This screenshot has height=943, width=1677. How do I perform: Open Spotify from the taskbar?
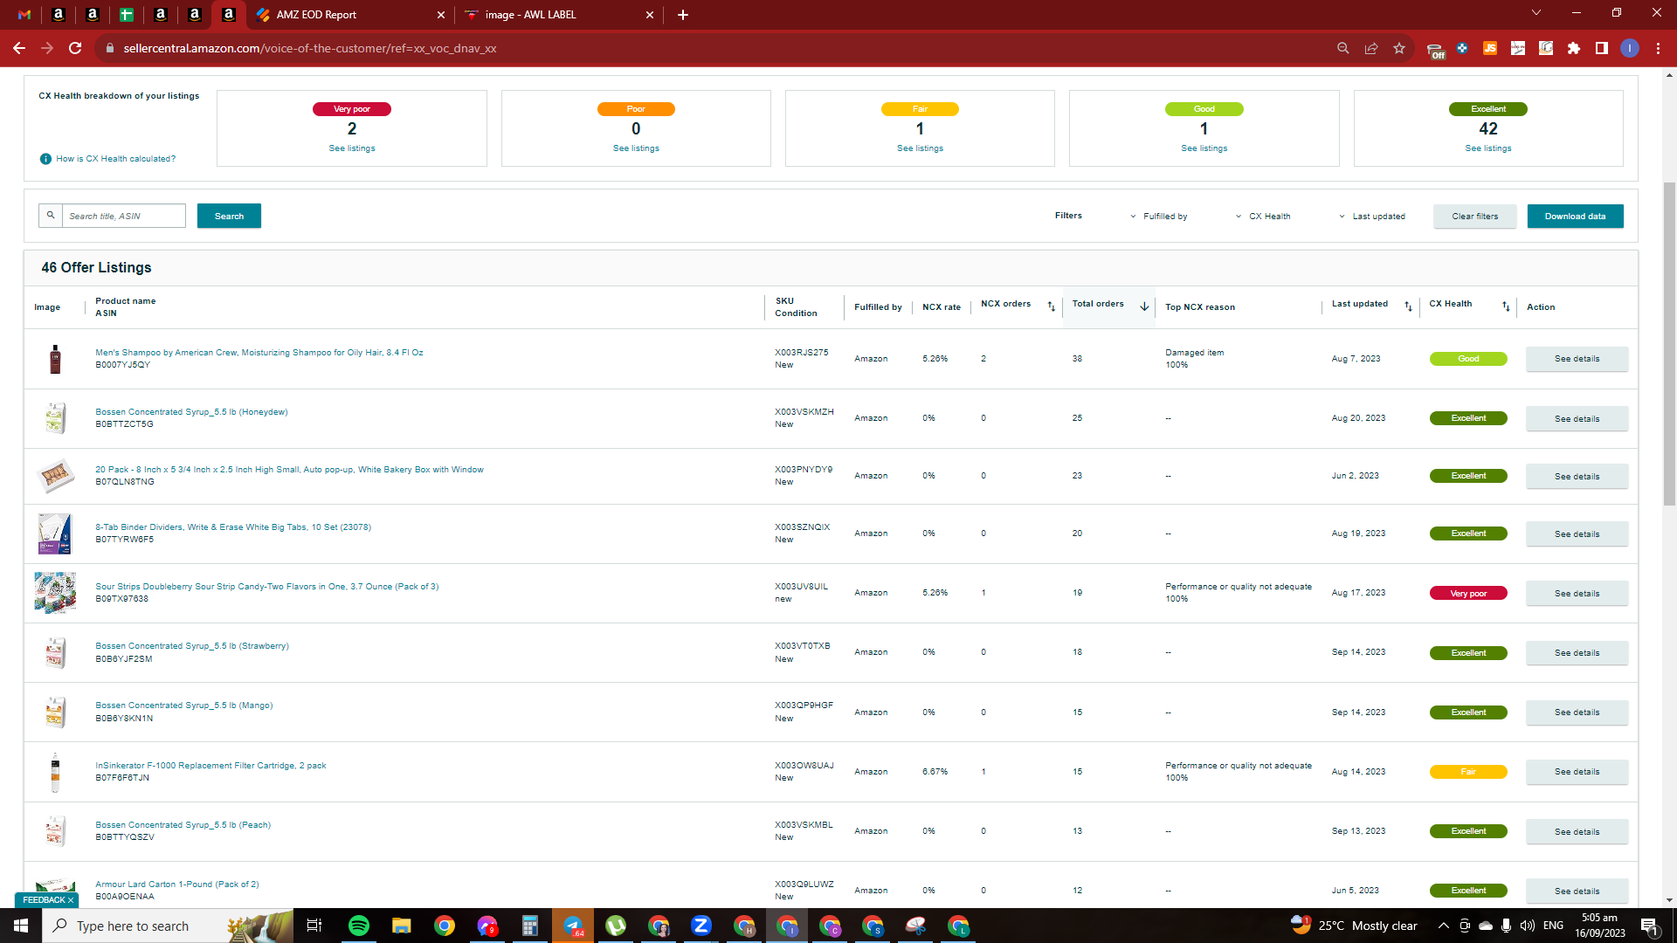point(359,926)
